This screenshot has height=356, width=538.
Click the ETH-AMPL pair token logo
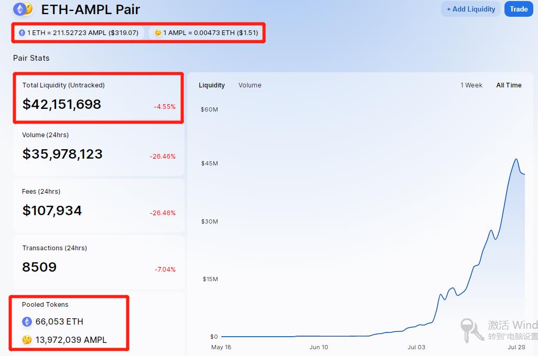coord(23,9)
